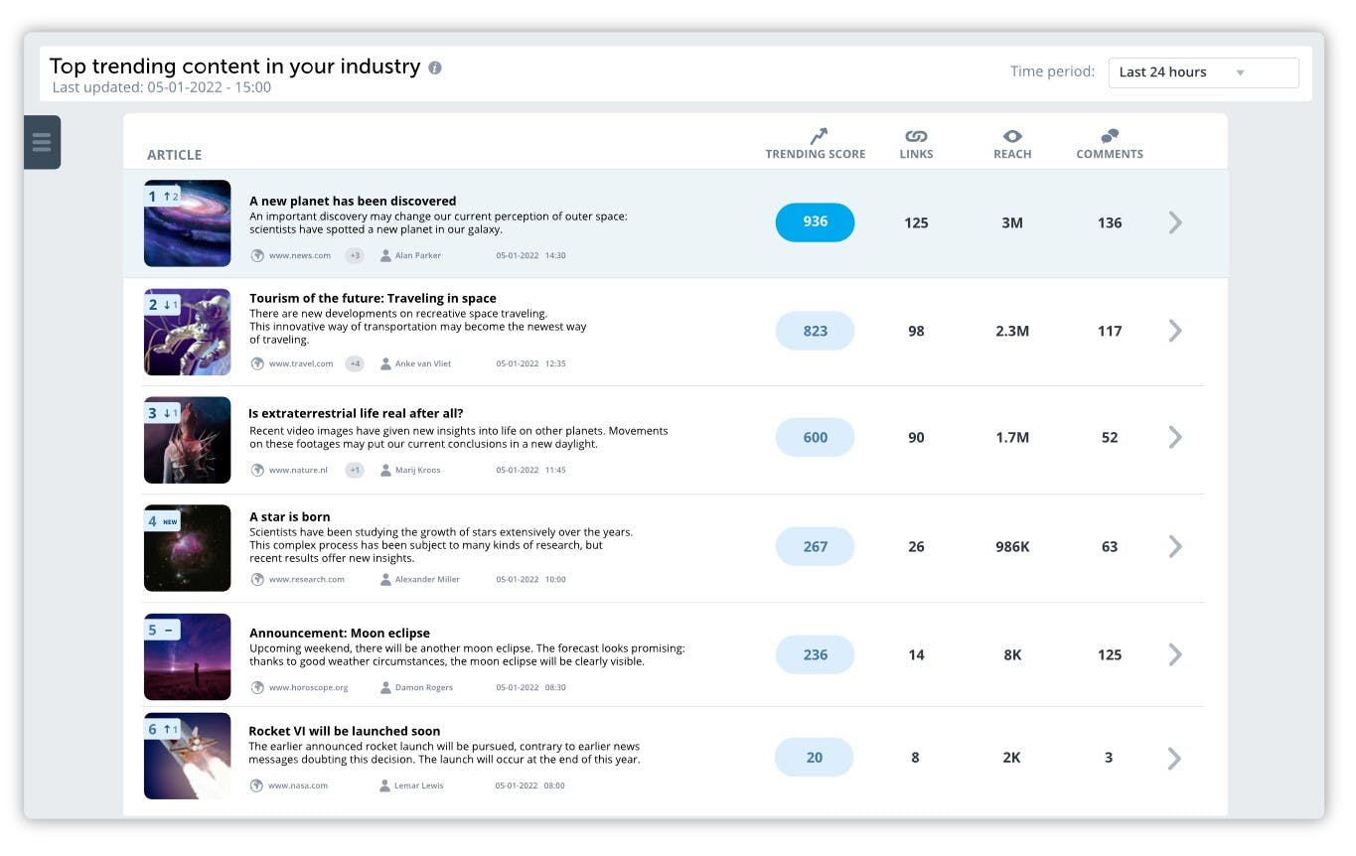The image size is (1356, 856).
Task: Click the globe icon next to www.news.com
Action: [257, 255]
